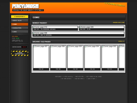
Task: Click the 'ARCHIVE / OLD PAGES' section heading
Action: (x=41, y=42)
